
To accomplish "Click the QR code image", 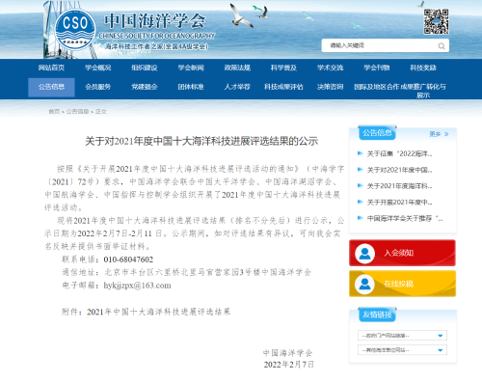I will (436, 21).
